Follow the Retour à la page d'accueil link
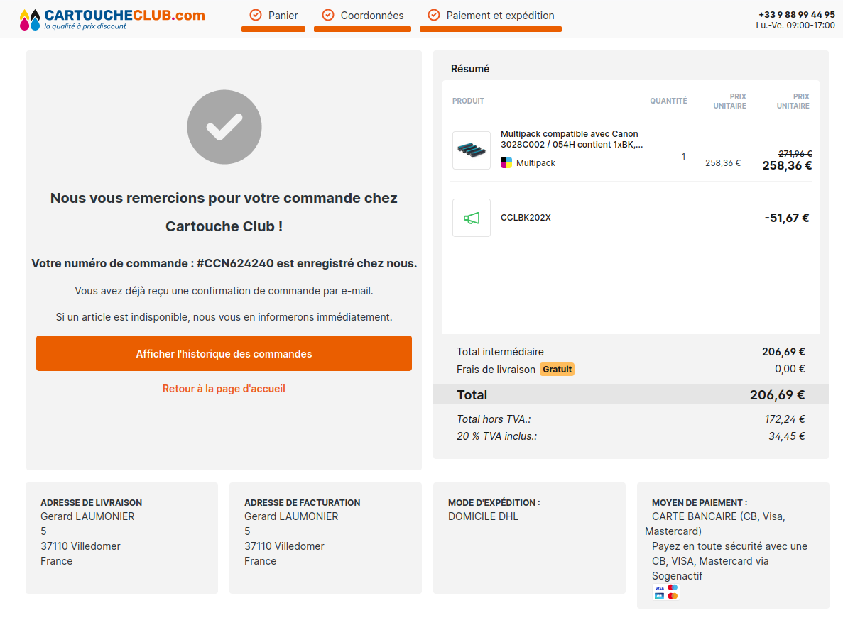 click(224, 389)
